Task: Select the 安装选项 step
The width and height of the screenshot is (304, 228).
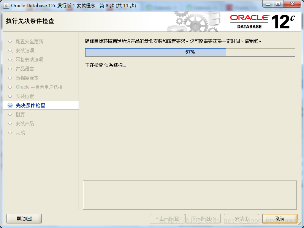Action: coord(25,51)
